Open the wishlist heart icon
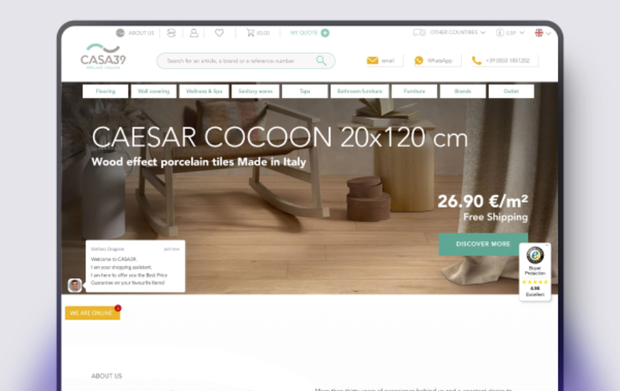 tap(219, 33)
